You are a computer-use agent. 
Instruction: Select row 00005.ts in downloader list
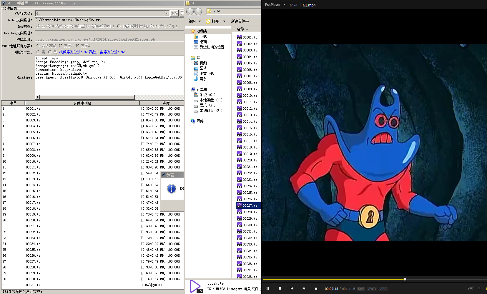click(92, 132)
